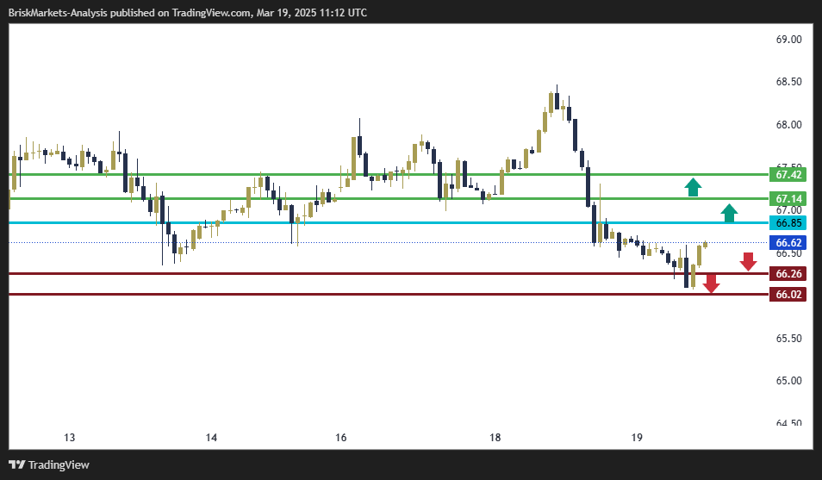Click the 65.00 price axis tick
The width and height of the screenshot is (822, 480).
point(789,381)
